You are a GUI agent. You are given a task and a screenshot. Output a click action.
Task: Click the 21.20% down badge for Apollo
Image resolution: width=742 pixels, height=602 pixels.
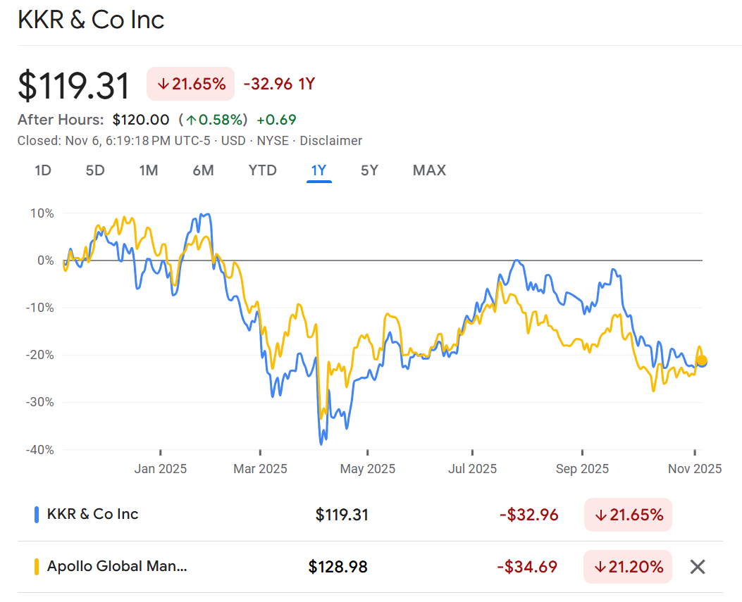[628, 567]
